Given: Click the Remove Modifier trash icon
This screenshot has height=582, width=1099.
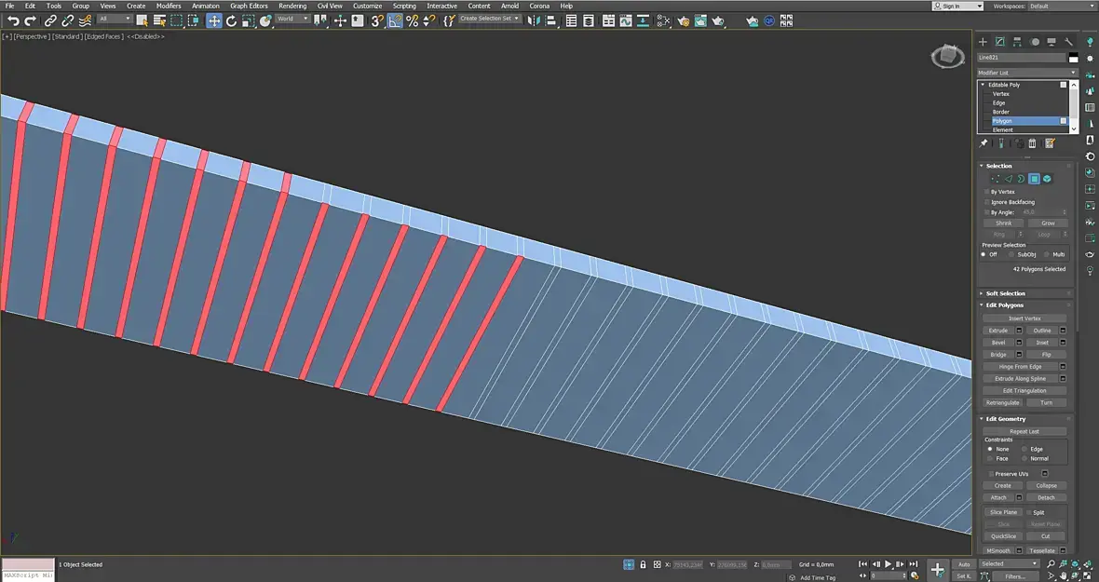Looking at the screenshot, I should 1033,143.
